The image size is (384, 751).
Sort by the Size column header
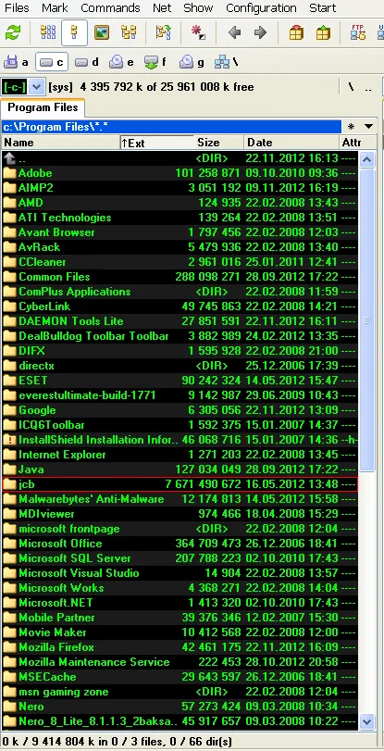pyautogui.click(x=219, y=143)
